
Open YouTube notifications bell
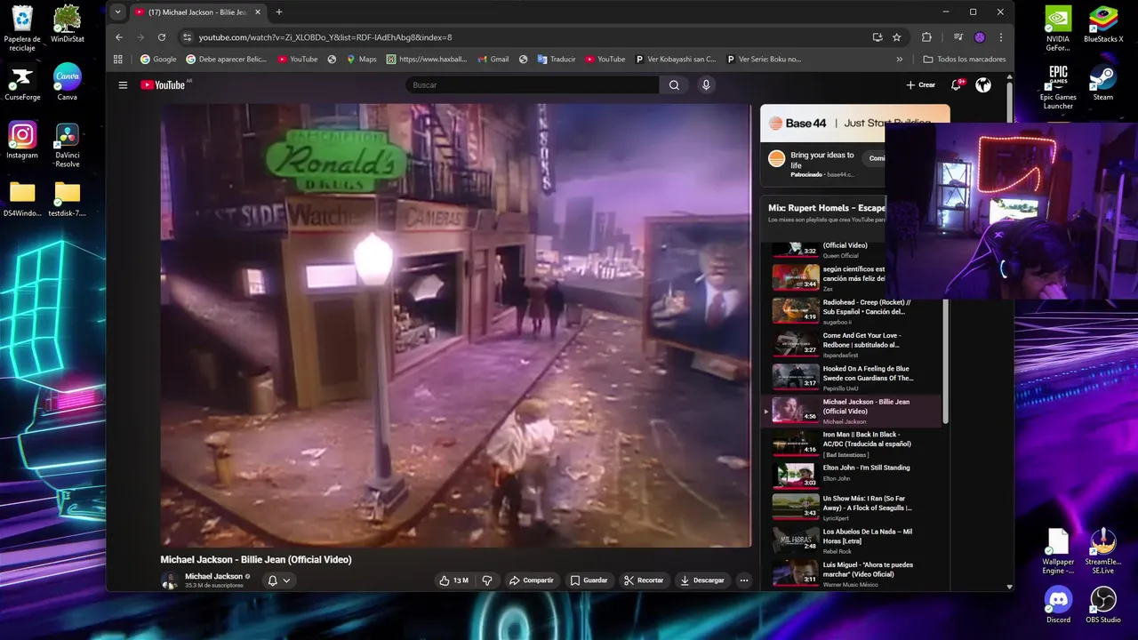[x=957, y=85]
